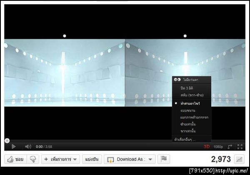Click the glasses icon in the 3D menu
Viewport: 250px width, 175px height.
tap(177, 79)
